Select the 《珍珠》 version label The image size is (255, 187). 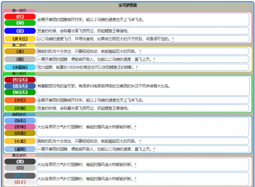[20, 127]
